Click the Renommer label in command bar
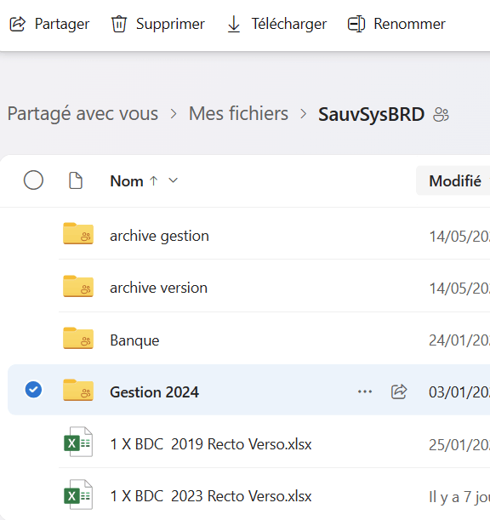 point(409,24)
